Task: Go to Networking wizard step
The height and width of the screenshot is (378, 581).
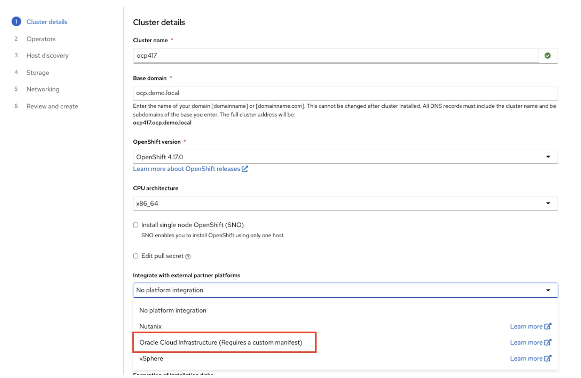Action: pyautogui.click(x=43, y=89)
